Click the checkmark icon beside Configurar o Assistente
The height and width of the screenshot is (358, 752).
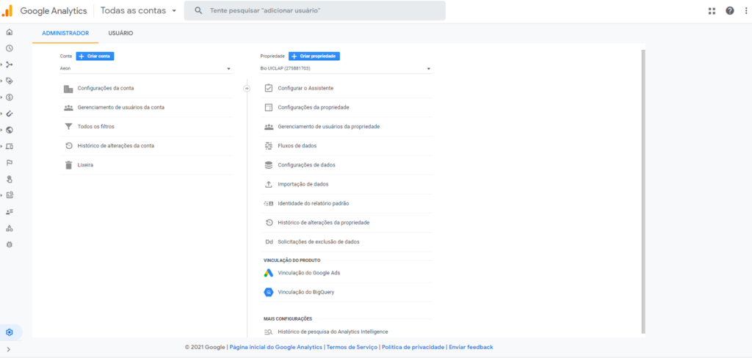pyautogui.click(x=269, y=88)
